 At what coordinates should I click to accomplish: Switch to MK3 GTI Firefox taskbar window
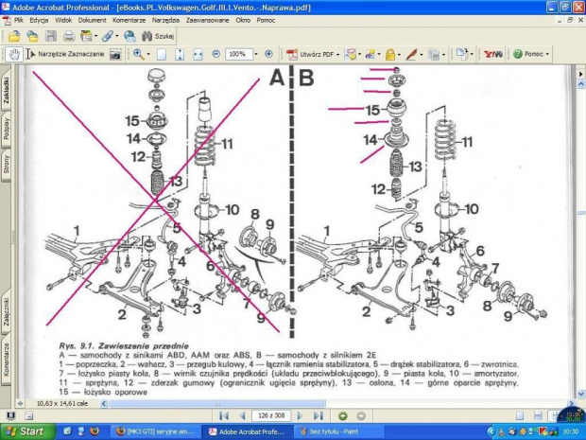click(x=155, y=431)
